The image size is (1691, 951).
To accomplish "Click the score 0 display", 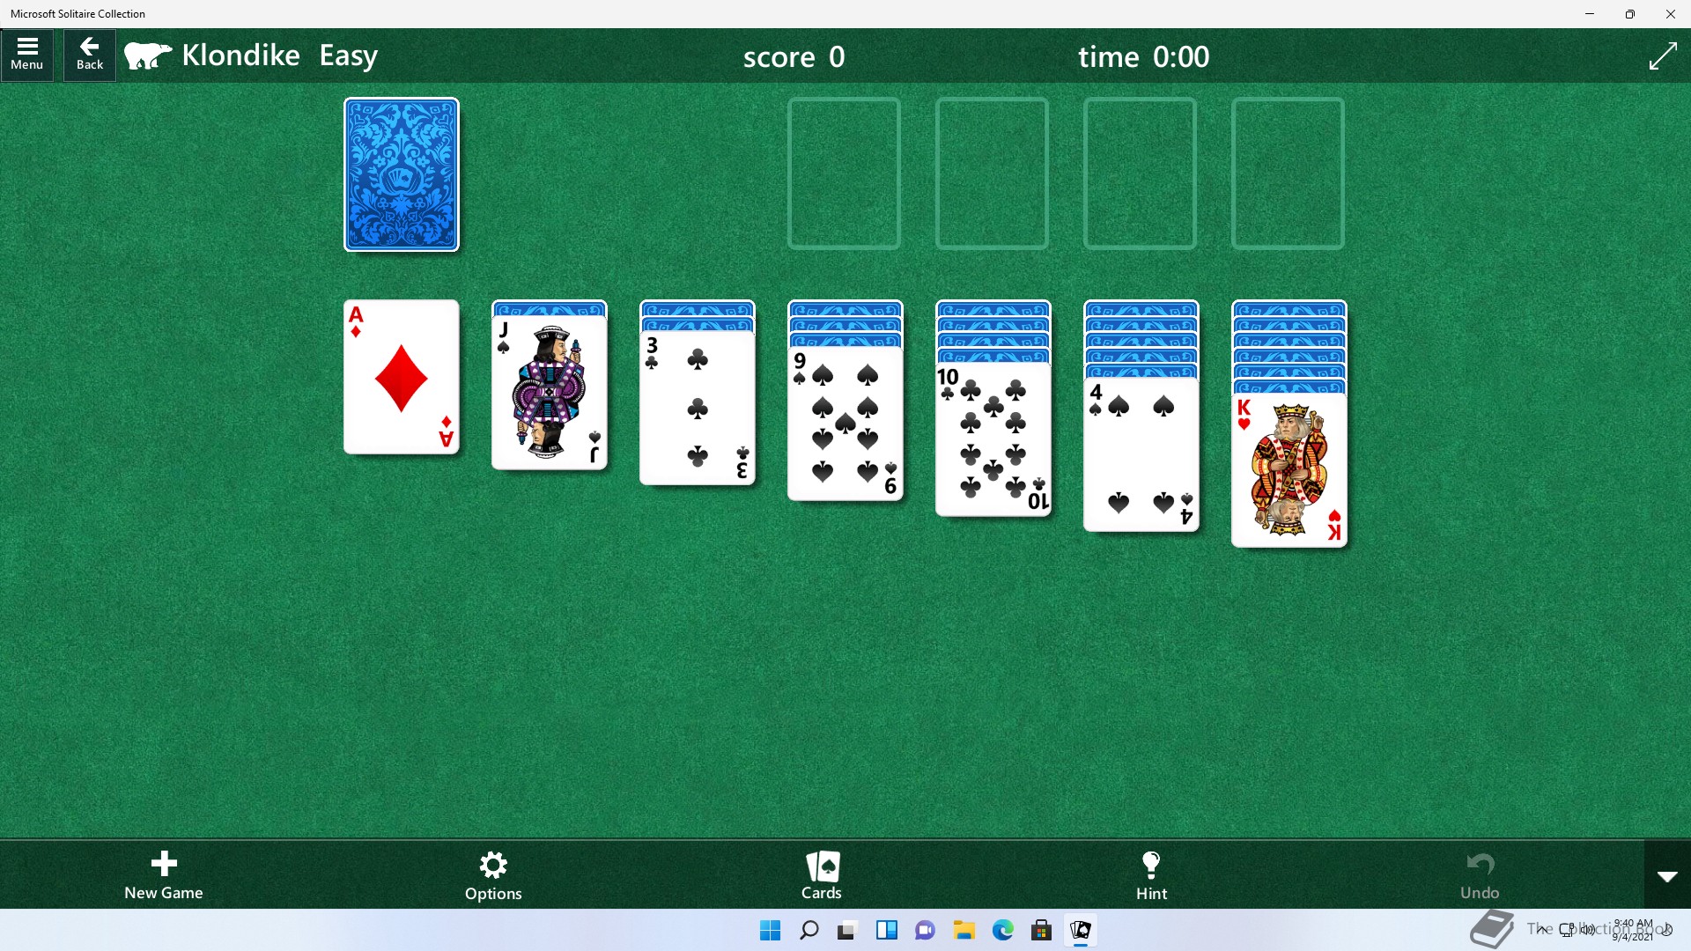I will coord(794,57).
